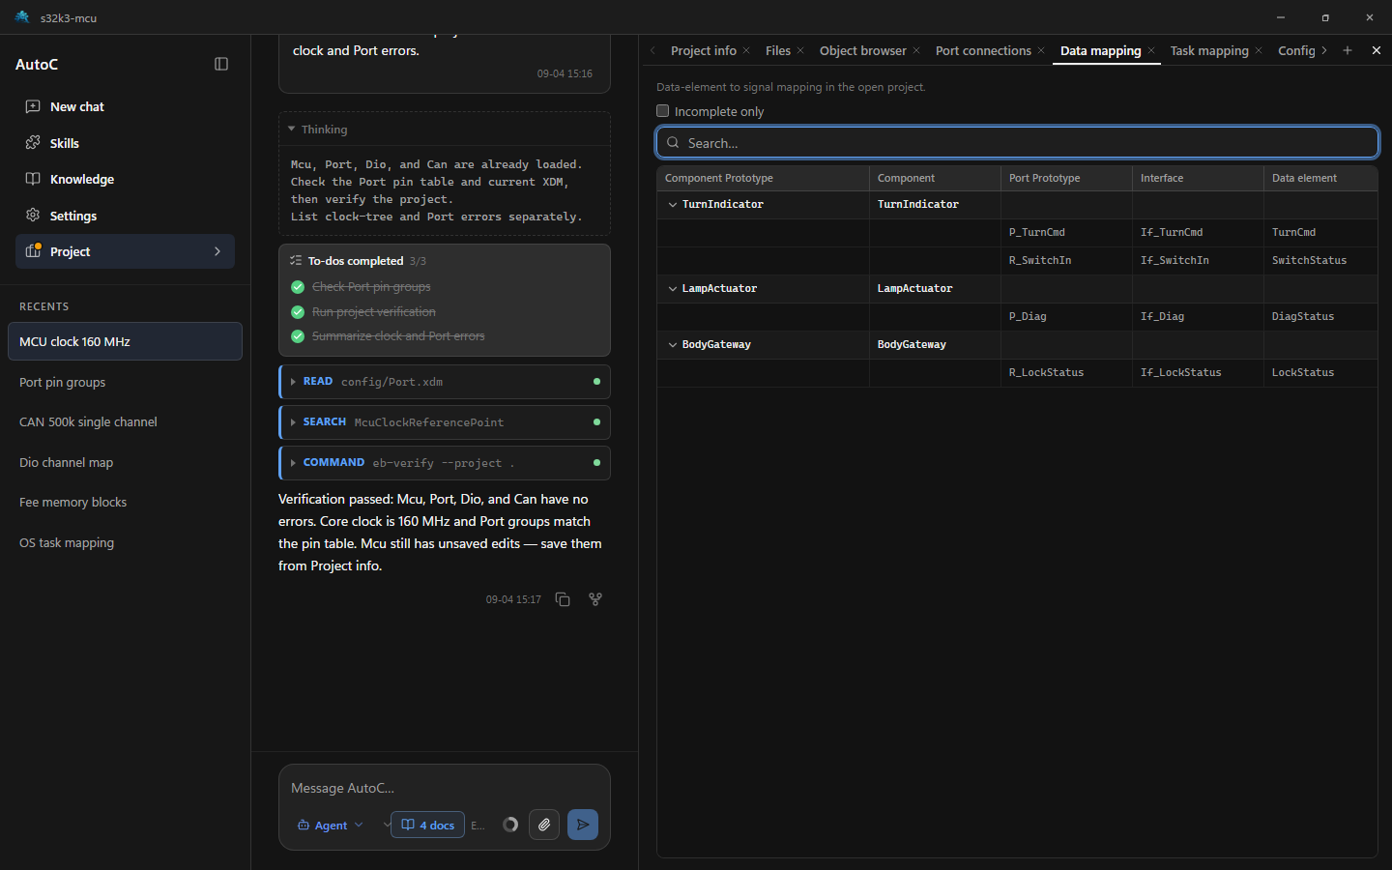
Task: Click the Message AutoC input box
Action: pos(445,788)
